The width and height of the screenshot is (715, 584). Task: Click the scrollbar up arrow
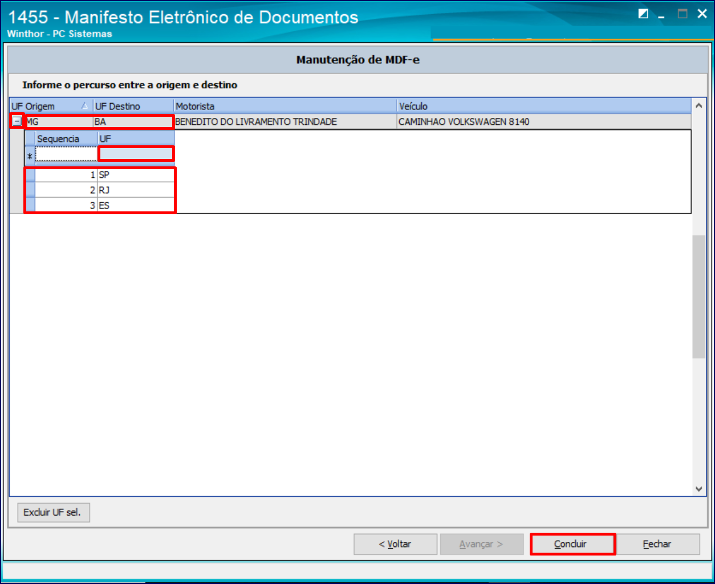point(699,106)
